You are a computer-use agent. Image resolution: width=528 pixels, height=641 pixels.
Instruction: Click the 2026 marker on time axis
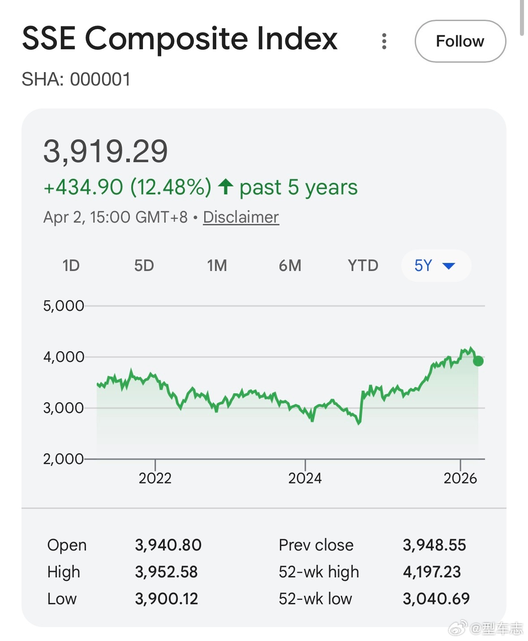pyautogui.click(x=460, y=478)
